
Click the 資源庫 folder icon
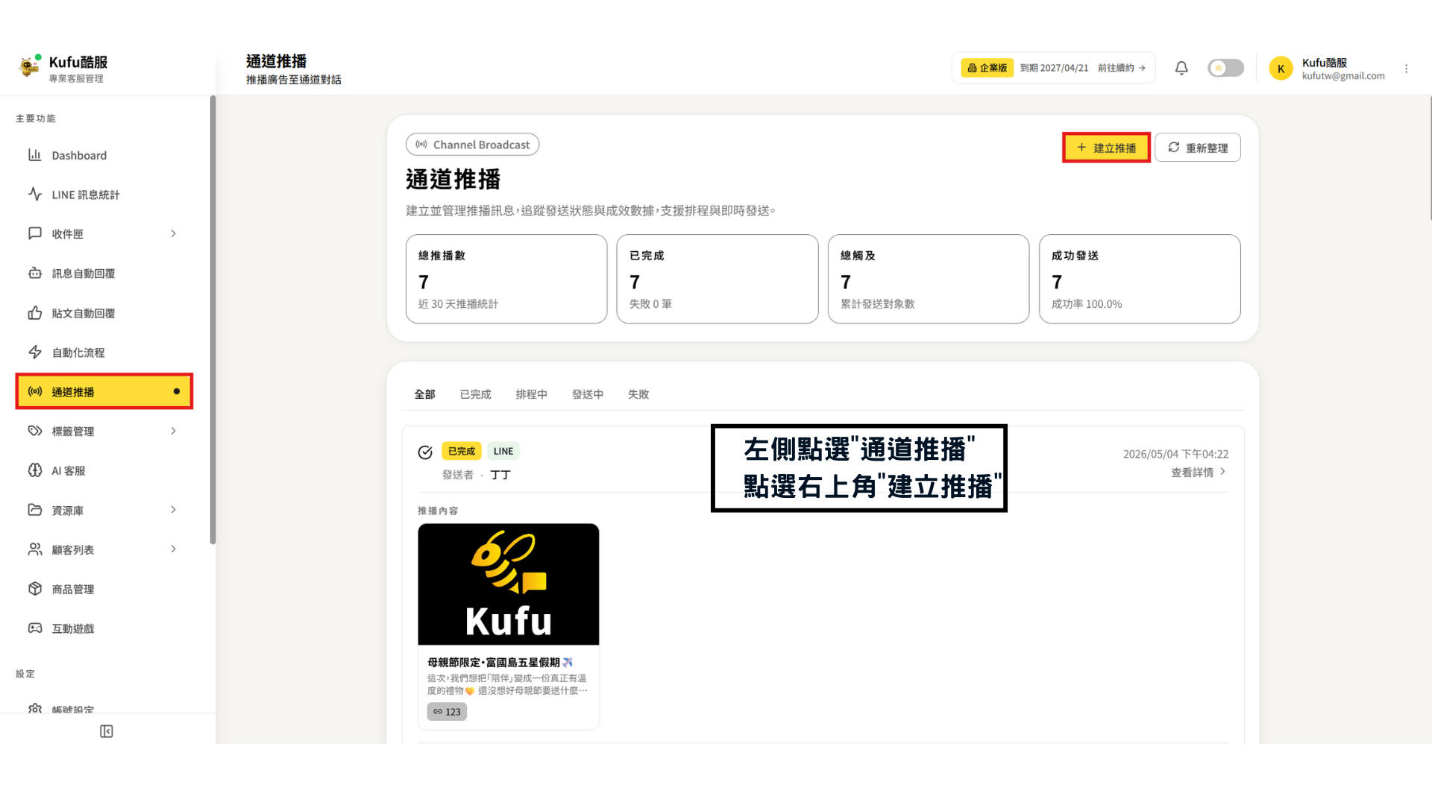pyautogui.click(x=34, y=510)
